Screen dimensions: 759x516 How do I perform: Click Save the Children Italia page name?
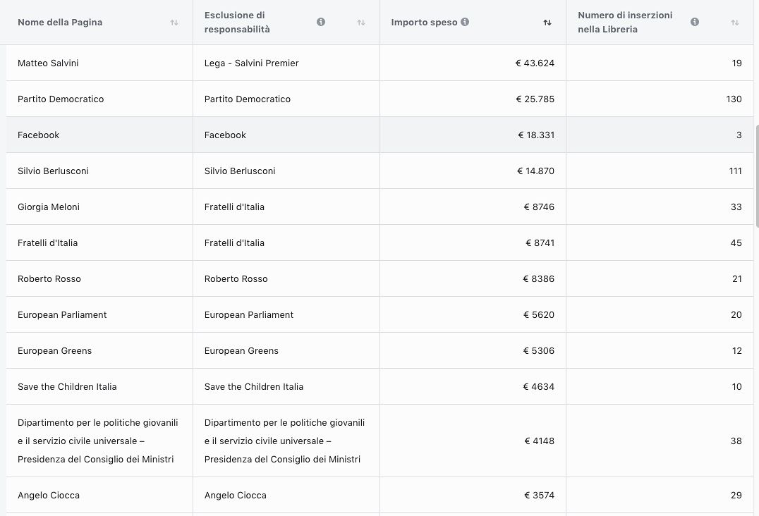[x=67, y=386]
